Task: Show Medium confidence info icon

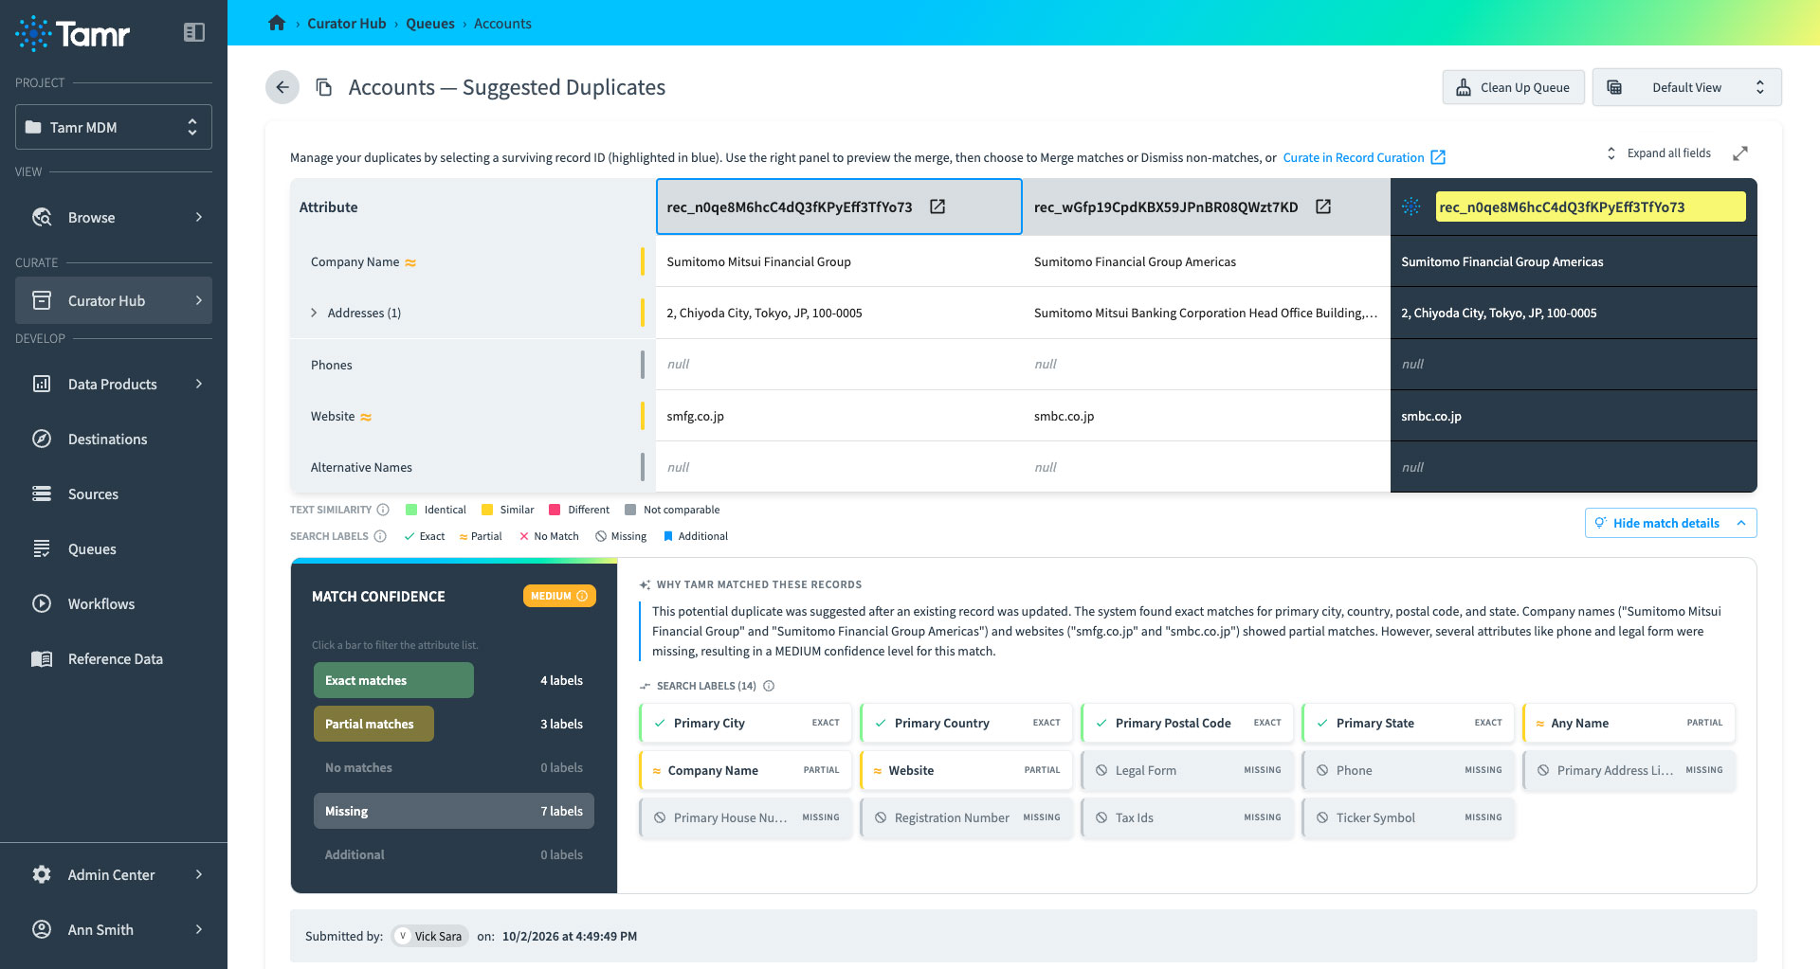Action: (582, 596)
